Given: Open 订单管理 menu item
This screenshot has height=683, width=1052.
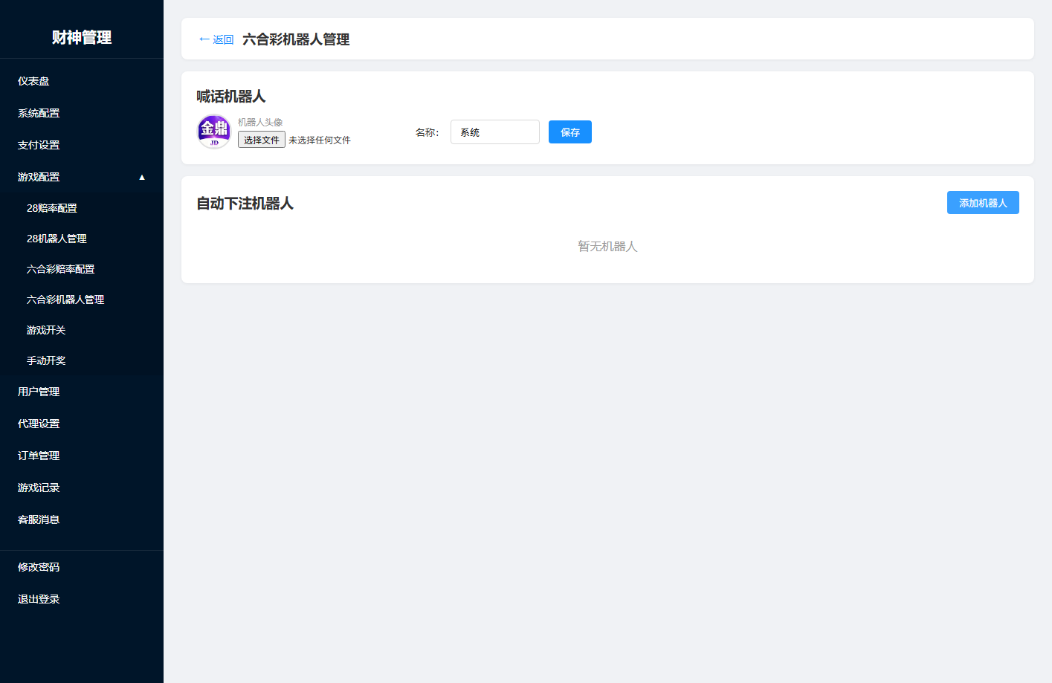Looking at the screenshot, I should coord(39,456).
